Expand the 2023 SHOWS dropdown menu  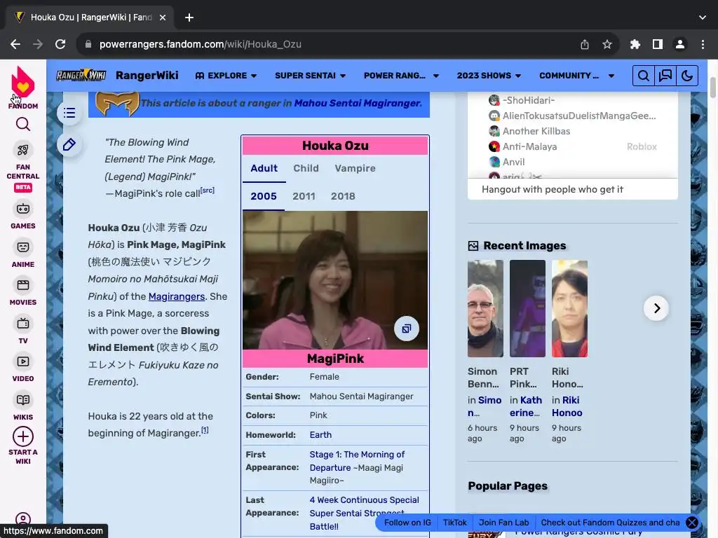489,76
